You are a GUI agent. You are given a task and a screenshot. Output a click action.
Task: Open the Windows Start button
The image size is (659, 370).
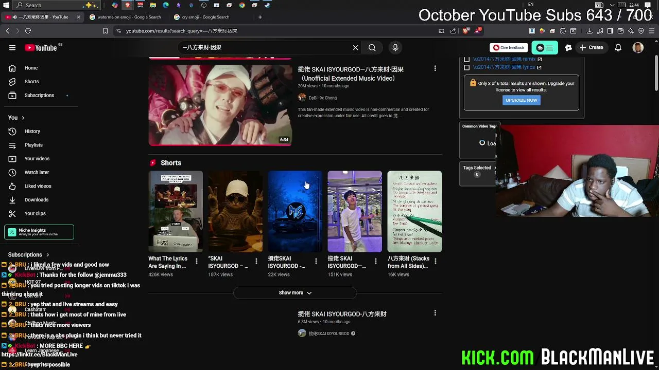[x=6, y=5]
